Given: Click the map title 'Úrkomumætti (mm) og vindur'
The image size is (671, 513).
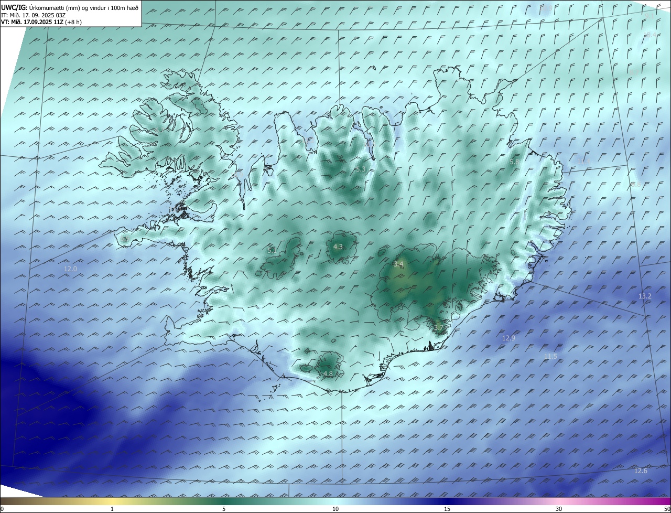Looking at the screenshot, I should pyautogui.click(x=68, y=7).
